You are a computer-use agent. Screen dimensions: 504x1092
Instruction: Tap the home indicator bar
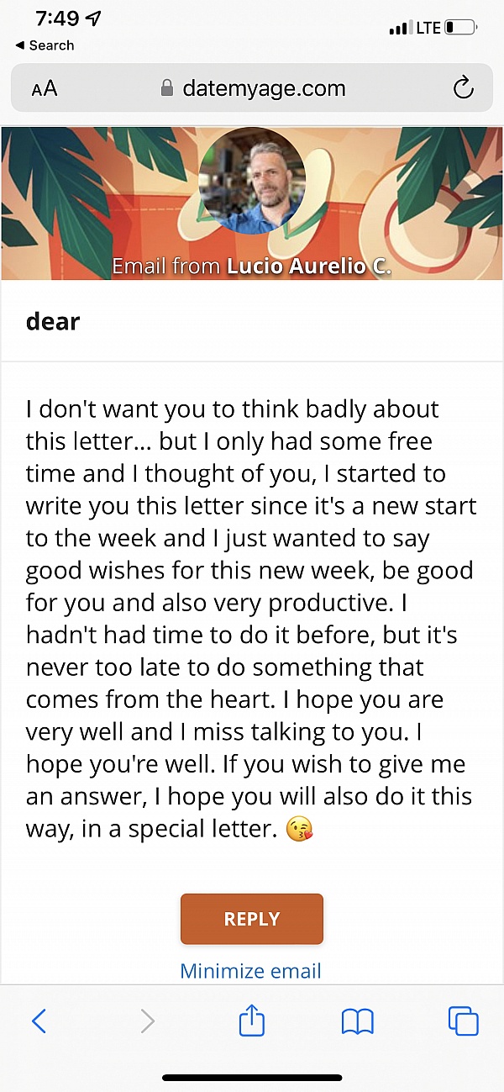tap(252, 1078)
